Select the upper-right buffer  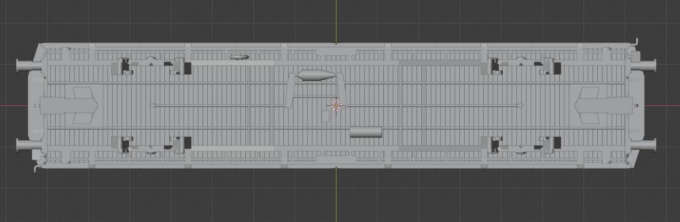tap(642, 66)
